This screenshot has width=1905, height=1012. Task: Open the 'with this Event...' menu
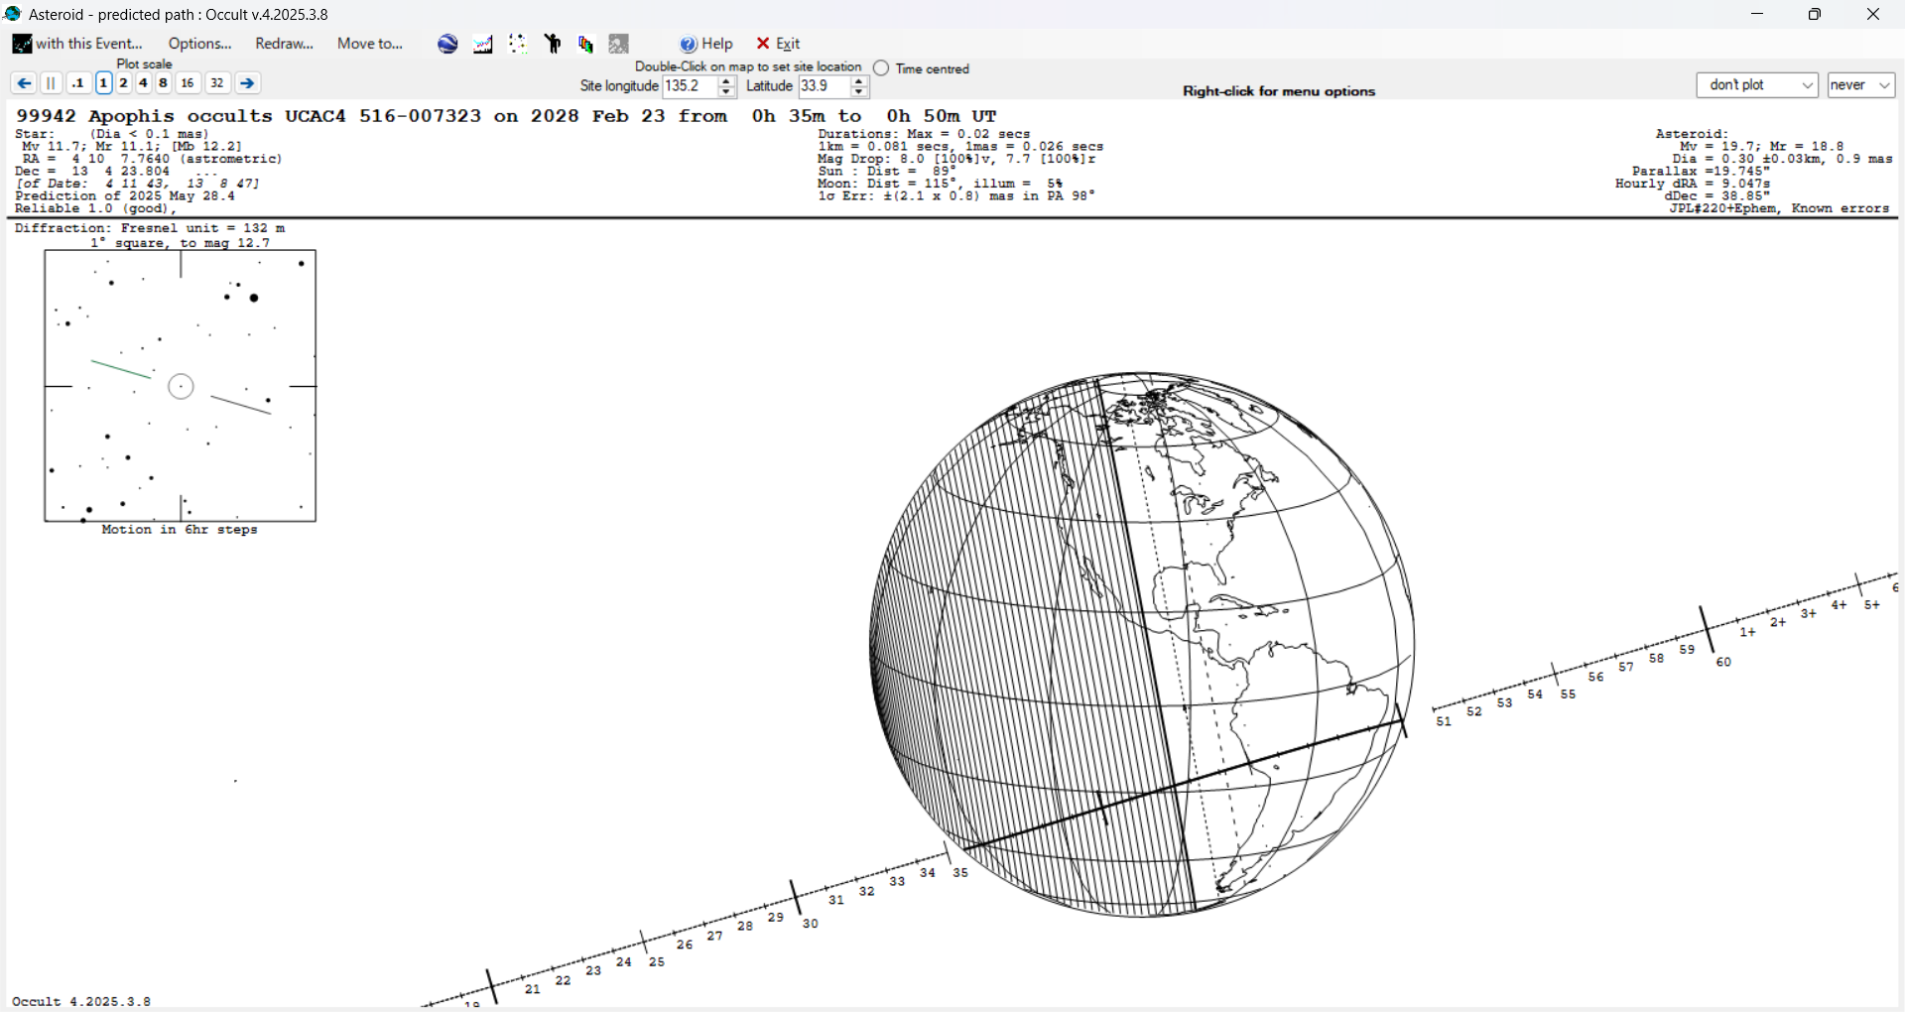(x=77, y=44)
